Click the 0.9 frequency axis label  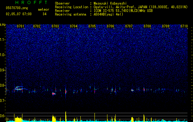click(3, 70)
